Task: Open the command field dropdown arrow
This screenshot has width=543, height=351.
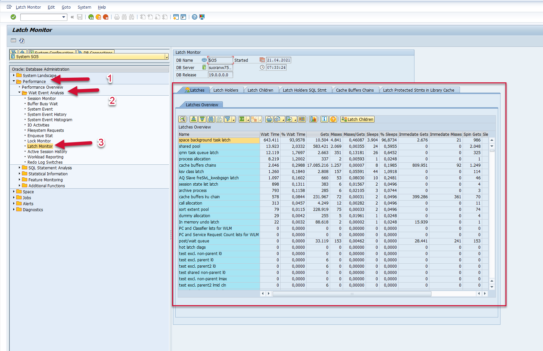Action: (64, 17)
